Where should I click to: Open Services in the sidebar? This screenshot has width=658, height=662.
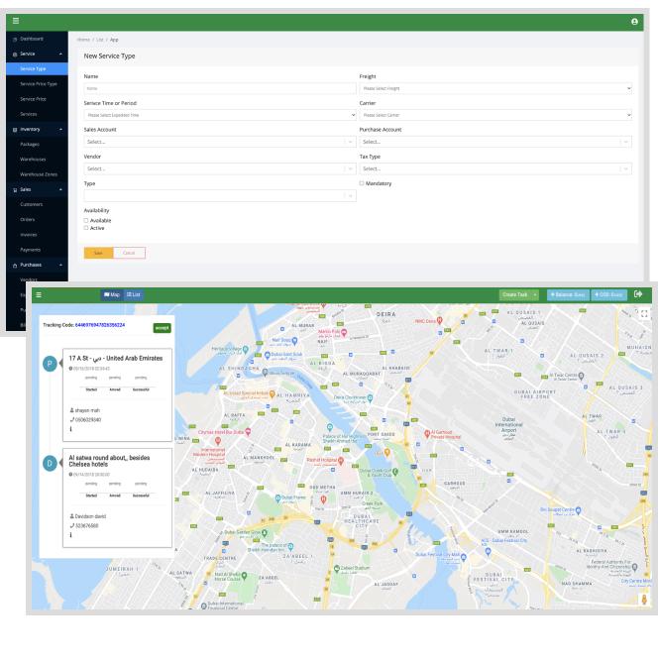[29, 114]
